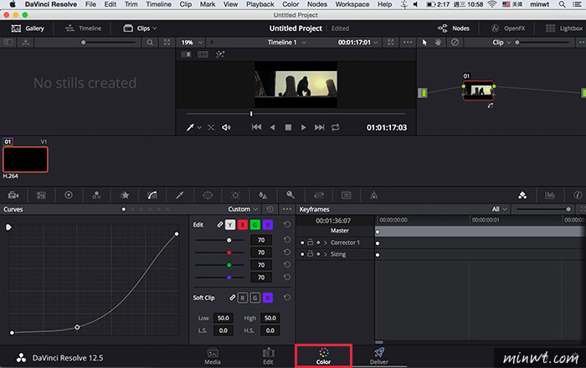Image resolution: width=586 pixels, height=368 pixels.
Task: Show the Keyframes palette icon
Action: click(522, 195)
